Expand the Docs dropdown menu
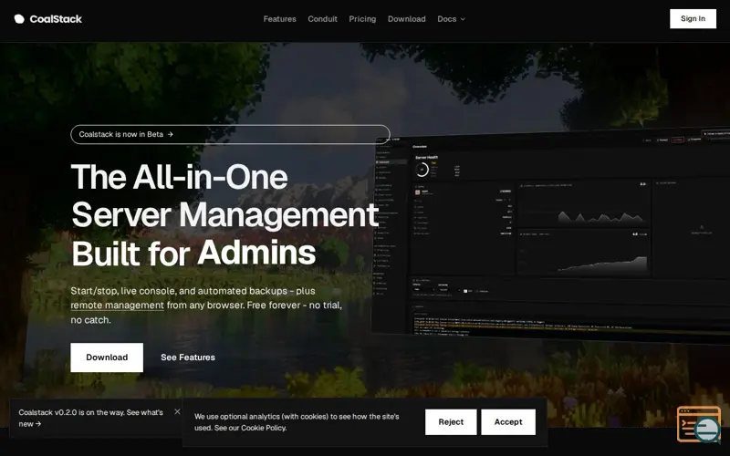 [451, 19]
